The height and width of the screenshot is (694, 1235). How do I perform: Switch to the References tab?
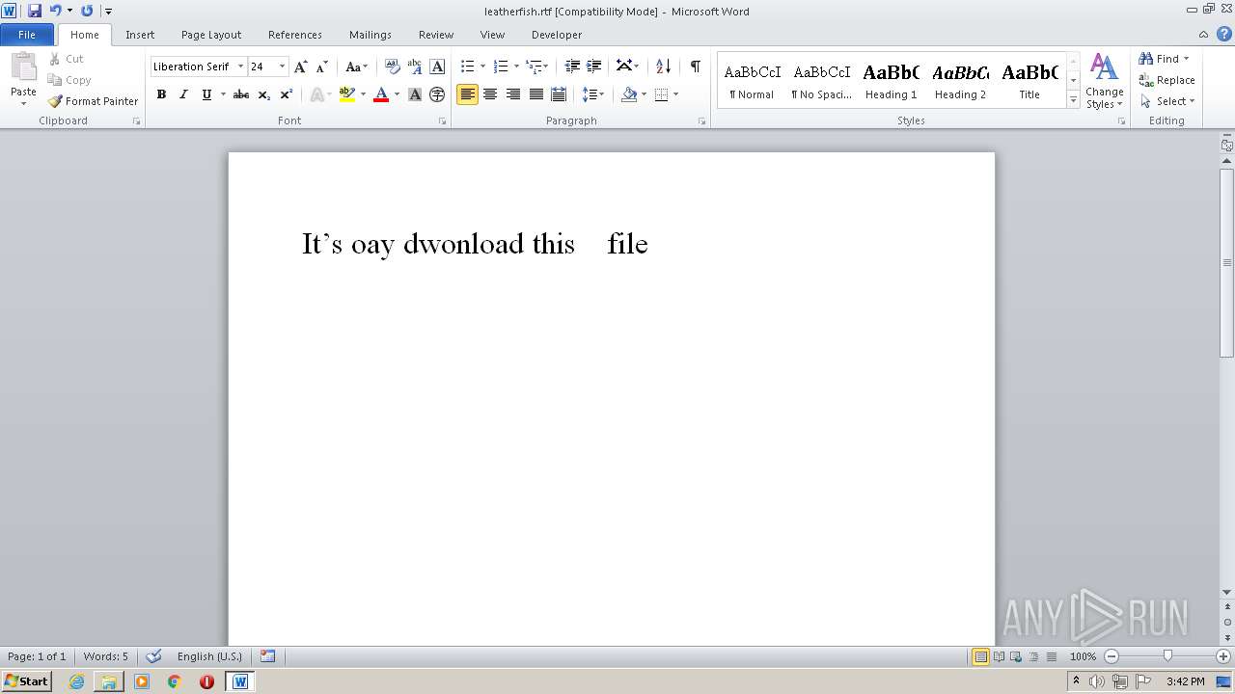tap(295, 35)
